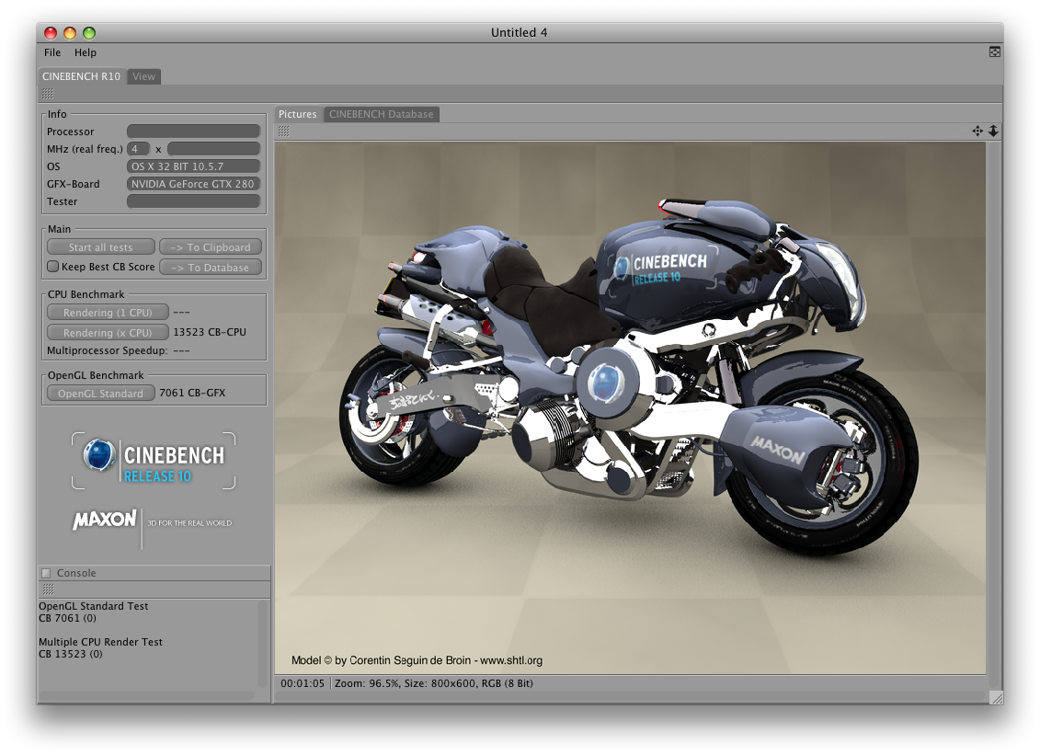Click the render time 00:01:05 in status bar
This screenshot has width=1040, height=755.
point(303,683)
